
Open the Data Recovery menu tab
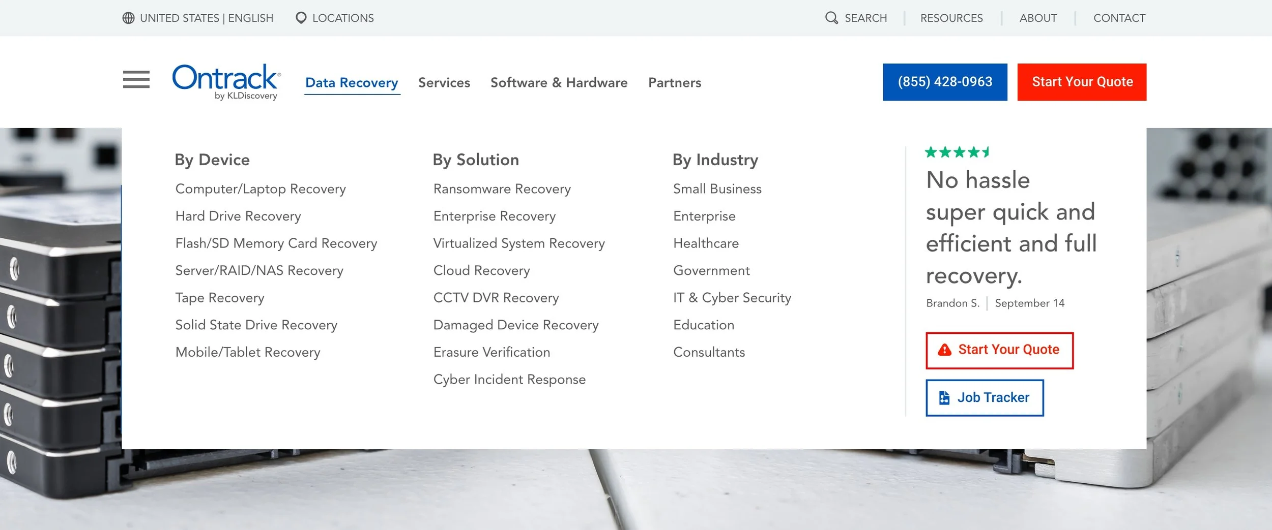click(x=352, y=83)
